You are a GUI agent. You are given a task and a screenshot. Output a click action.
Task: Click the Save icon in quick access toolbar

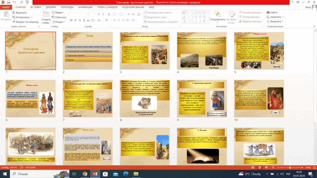click(x=8, y=2)
